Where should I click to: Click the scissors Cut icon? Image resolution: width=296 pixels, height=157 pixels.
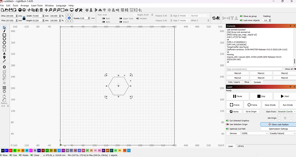tap(29, 10)
